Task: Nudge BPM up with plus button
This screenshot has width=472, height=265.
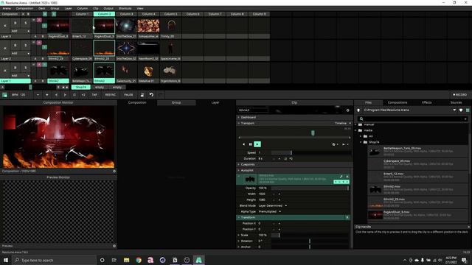Action: coord(47,95)
